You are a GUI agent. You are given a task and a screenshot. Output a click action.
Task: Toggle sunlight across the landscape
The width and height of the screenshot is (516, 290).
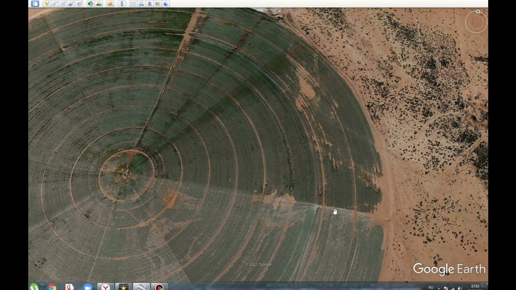tap(99, 4)
